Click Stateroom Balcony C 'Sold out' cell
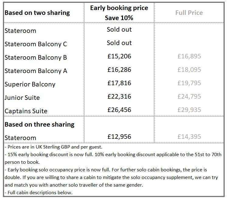The image size is (227, 200). tap(119, 43)
